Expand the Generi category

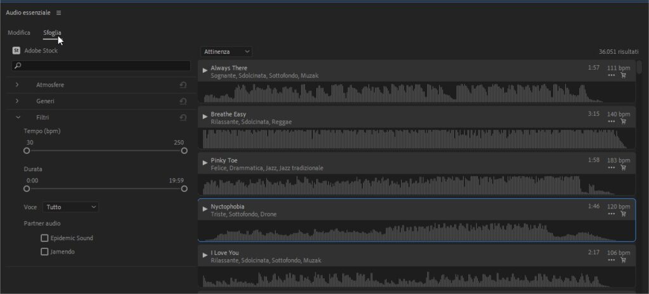[17, 101]
